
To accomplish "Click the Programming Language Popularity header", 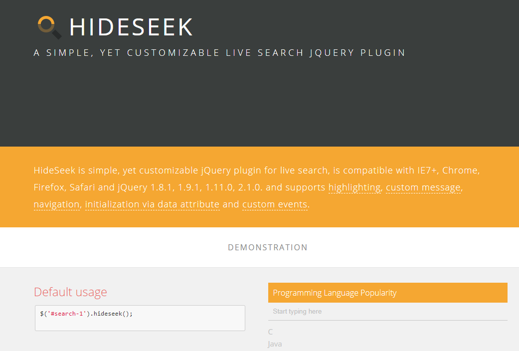I will pyautogui.click(x=335, y=293).
